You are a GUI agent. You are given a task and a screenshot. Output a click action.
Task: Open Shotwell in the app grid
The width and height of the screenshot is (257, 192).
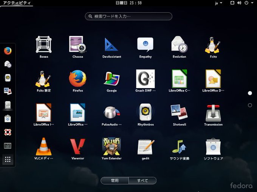coord(179,115)
